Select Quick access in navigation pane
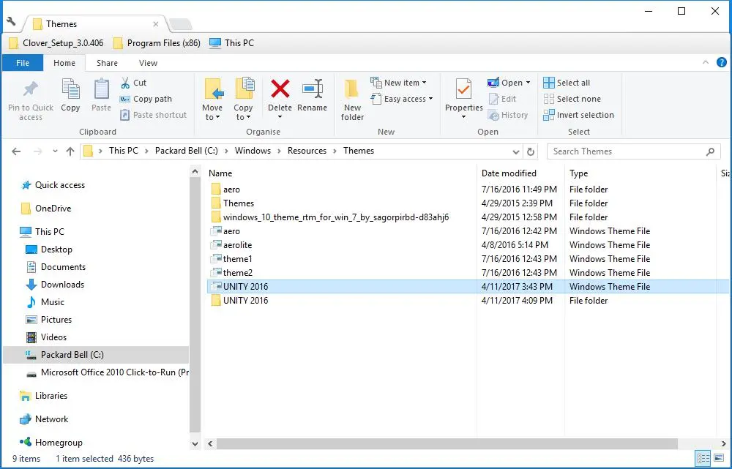This screenshot has width=732, height=469. click(x=53, y=185)
